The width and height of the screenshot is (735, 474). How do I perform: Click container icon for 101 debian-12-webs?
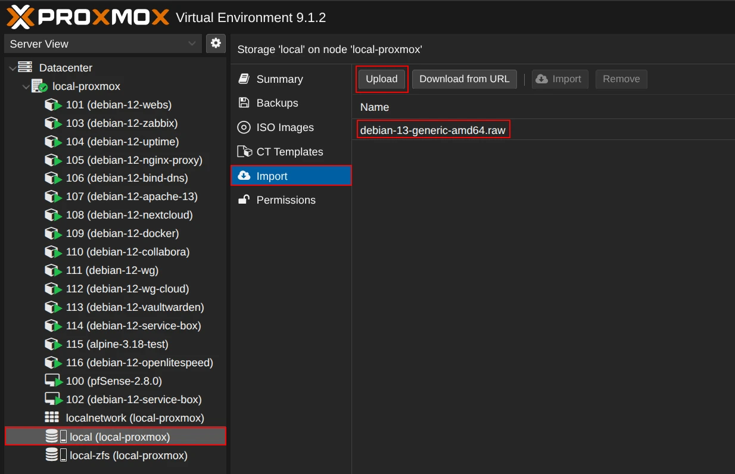coord(53,105)
